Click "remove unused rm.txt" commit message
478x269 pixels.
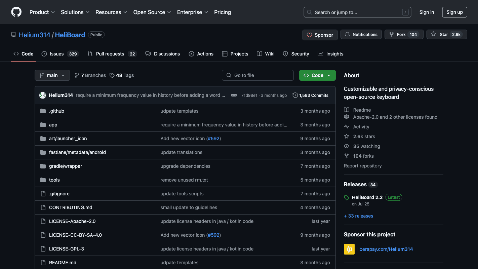(184, 180)
